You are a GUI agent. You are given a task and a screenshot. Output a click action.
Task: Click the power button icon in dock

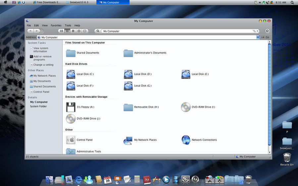click(x=195, y=179)
